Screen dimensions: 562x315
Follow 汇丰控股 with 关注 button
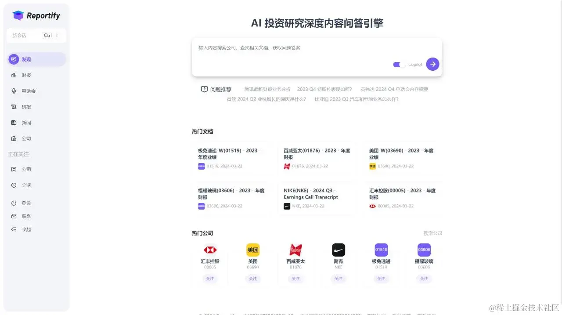[210, 279]
